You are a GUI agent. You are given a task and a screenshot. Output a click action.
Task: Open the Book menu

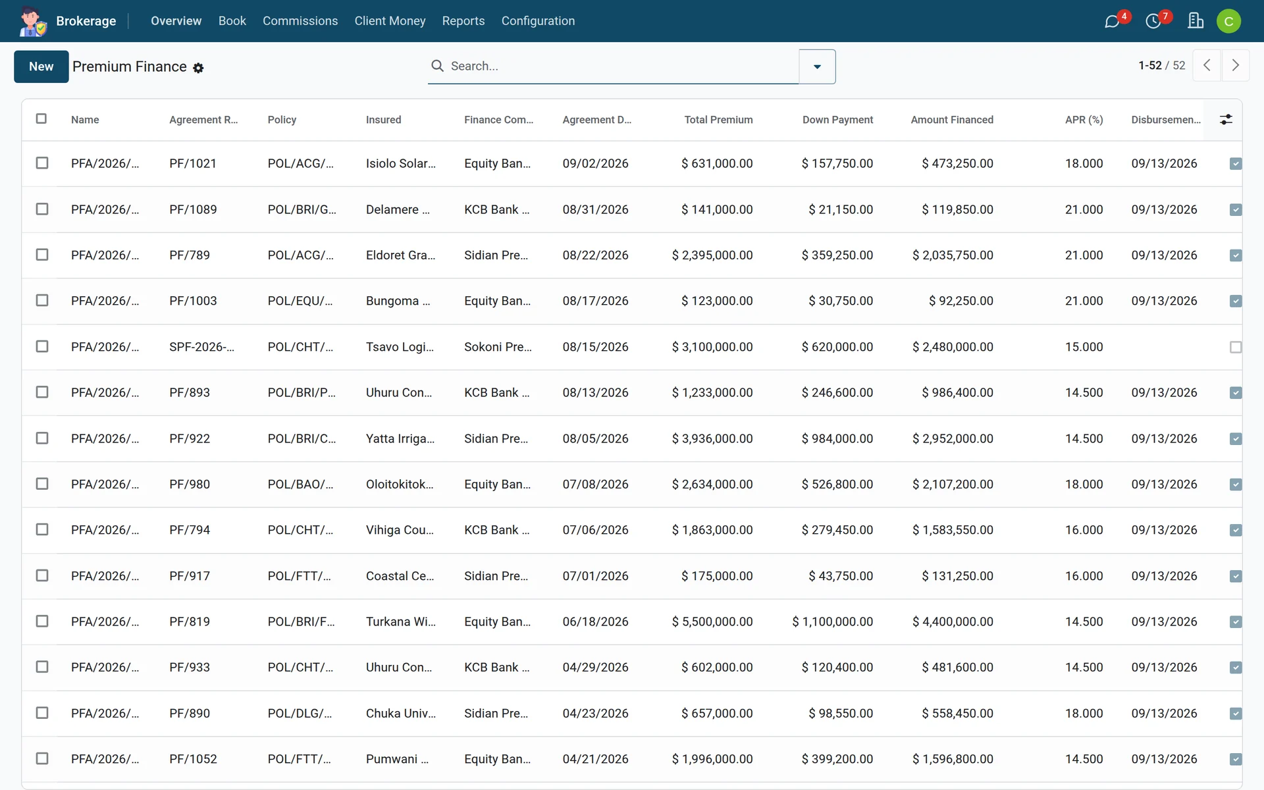232,21
